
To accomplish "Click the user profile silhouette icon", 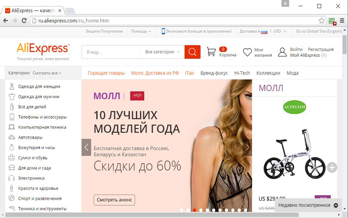I will (282, 52).
